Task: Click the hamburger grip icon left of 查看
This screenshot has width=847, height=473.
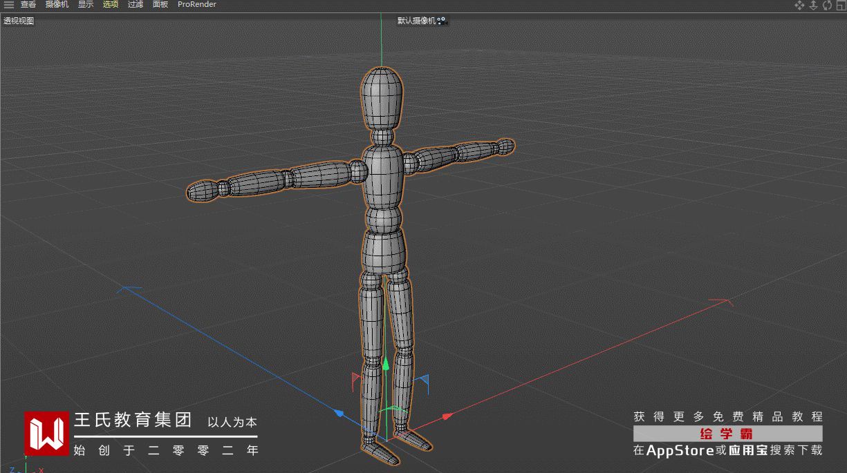Action: click(9, 5)
